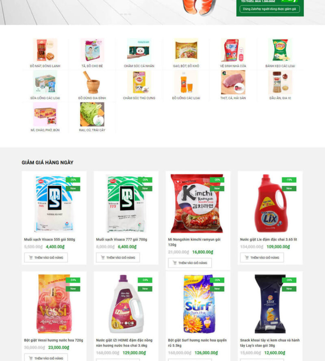This screenshot has height=361, width=325.
Task: Open the Bánh kẹo các loại category icon
Action: [x=280, y=50]
